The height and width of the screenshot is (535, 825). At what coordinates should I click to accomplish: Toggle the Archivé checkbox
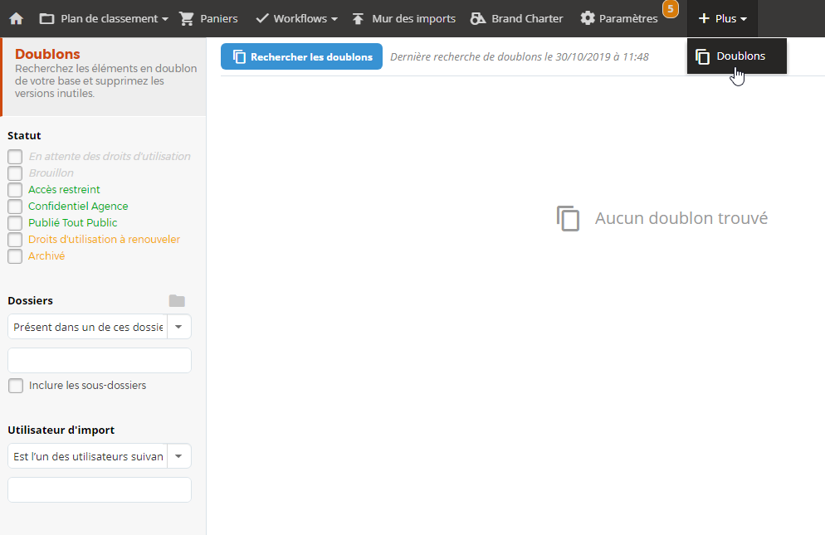point(15,256)
